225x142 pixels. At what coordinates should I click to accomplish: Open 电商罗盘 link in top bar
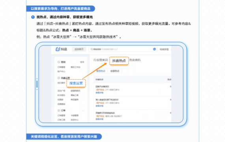[x=164, y=49]
